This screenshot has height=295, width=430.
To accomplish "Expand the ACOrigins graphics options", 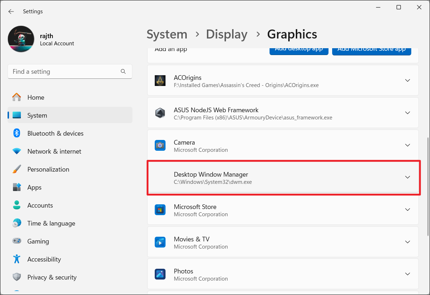I will tap(407, 81).
